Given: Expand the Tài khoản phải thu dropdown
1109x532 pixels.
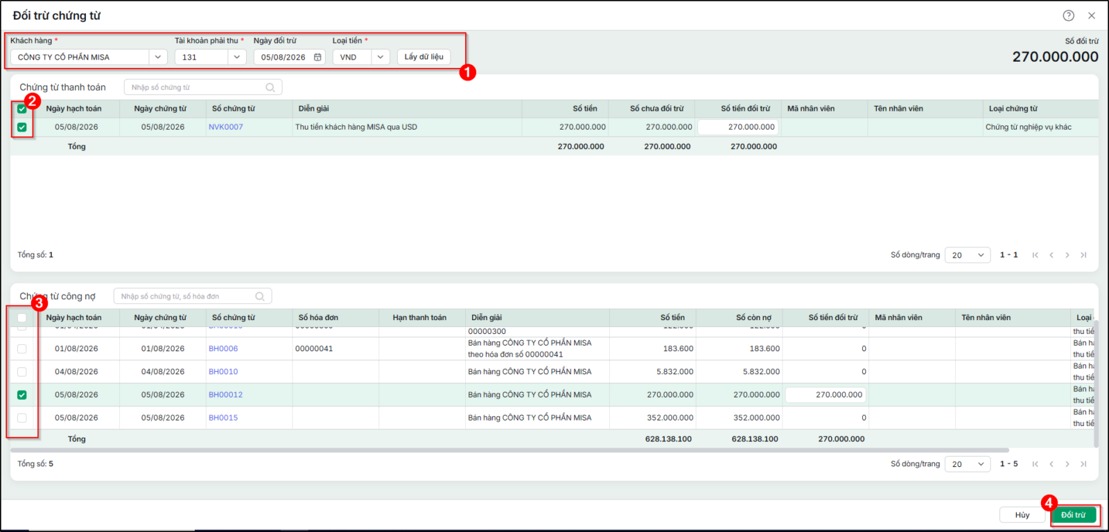Looking at the screenshot, I should coord(237,57).
